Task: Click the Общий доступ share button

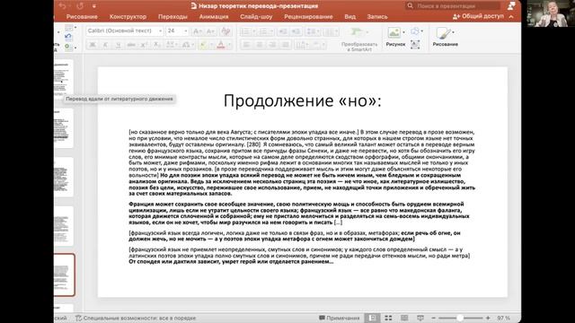Action: click(478, 16)
